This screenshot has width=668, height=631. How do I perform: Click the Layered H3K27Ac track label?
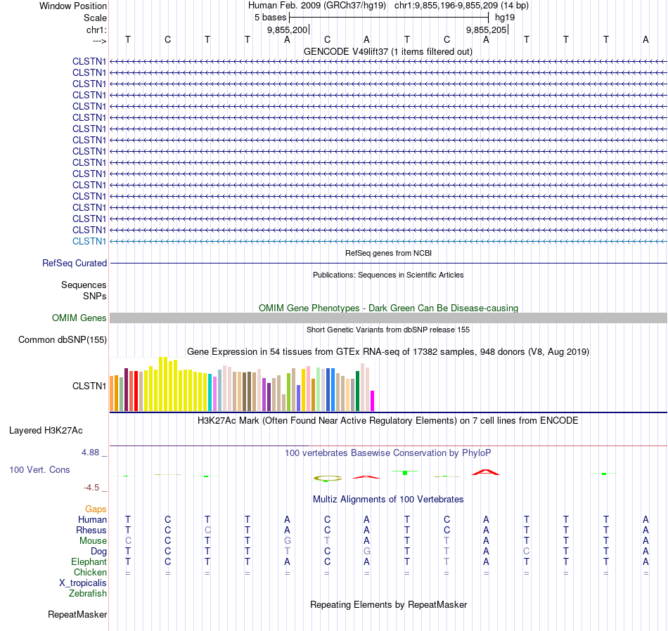(46, 431)
